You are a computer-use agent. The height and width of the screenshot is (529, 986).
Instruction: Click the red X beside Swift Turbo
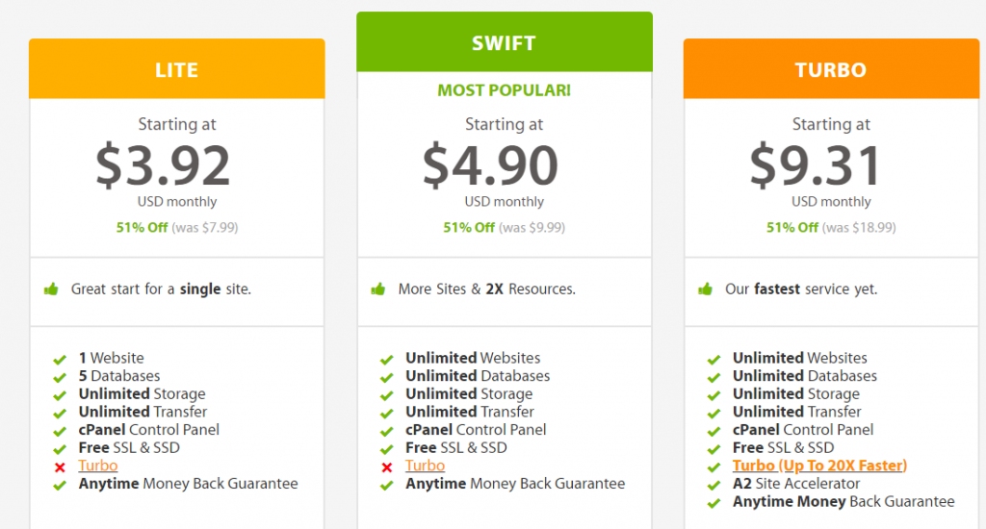[x=387, y=466]
